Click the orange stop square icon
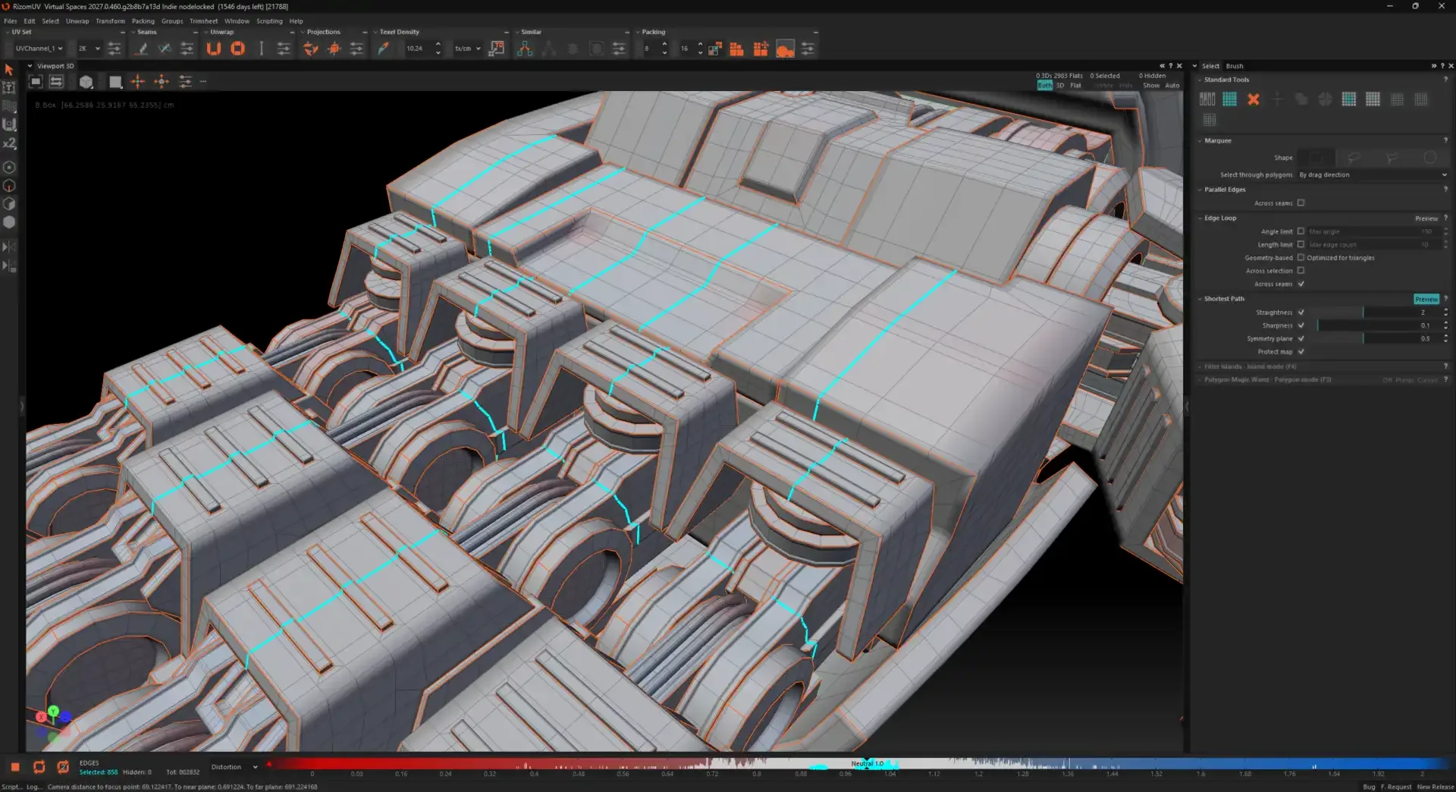This screenshot has height=792, width=1456. pos(15,767)
